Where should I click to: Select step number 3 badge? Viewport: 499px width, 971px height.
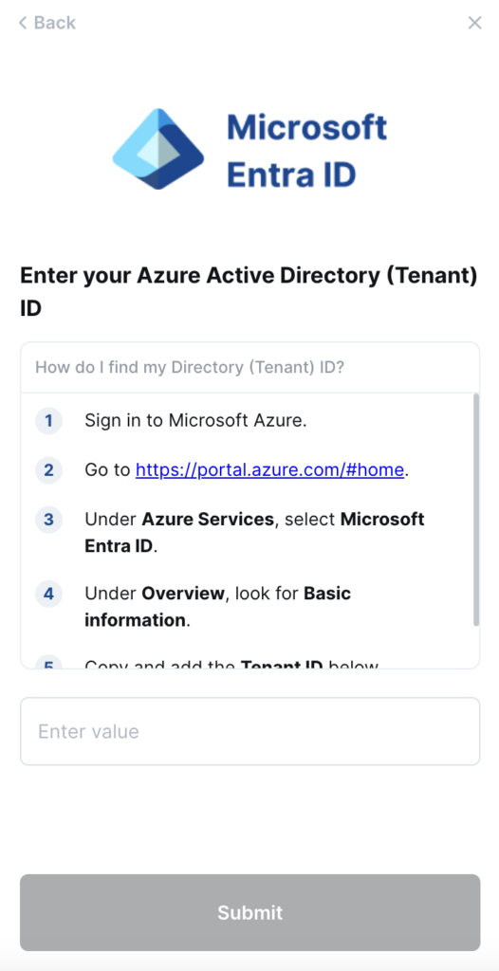click(x=48, y=520)
